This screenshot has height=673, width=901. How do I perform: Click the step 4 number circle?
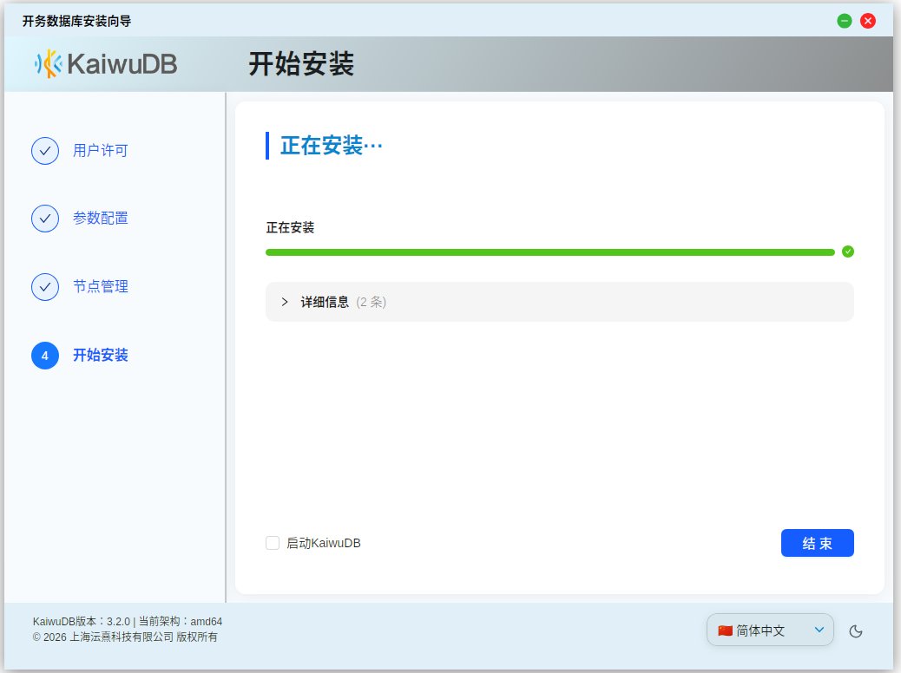pyautogui.click(x=45, y=356)
